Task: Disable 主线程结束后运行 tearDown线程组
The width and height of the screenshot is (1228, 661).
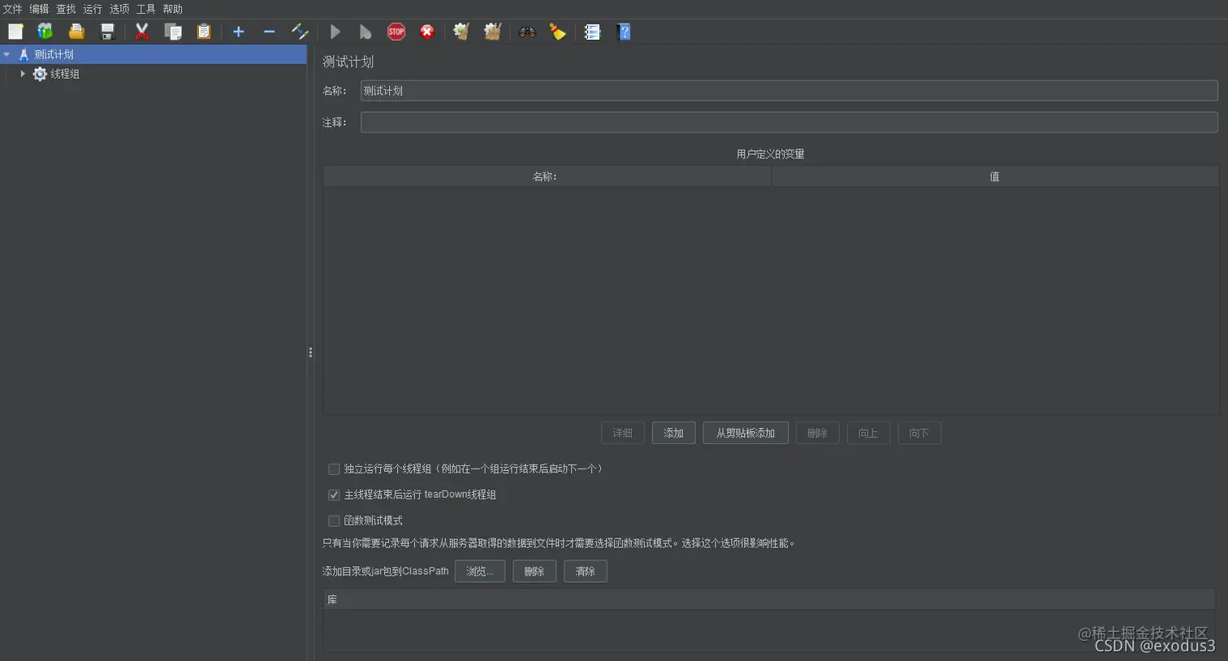Action: click(334, 495)
